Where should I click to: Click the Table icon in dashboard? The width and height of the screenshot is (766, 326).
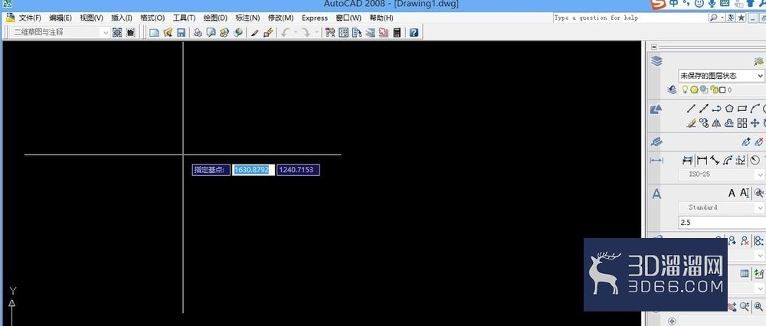(745, 274)
